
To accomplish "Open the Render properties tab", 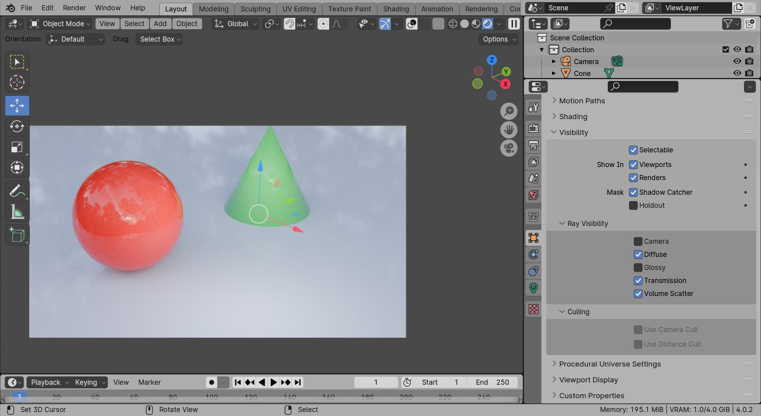I will (x=533, y=128).
